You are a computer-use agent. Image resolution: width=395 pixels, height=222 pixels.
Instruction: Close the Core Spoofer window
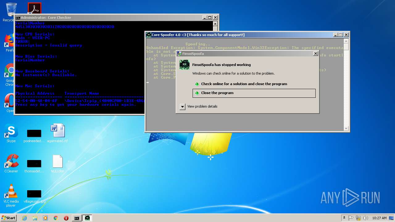(346, 35)
